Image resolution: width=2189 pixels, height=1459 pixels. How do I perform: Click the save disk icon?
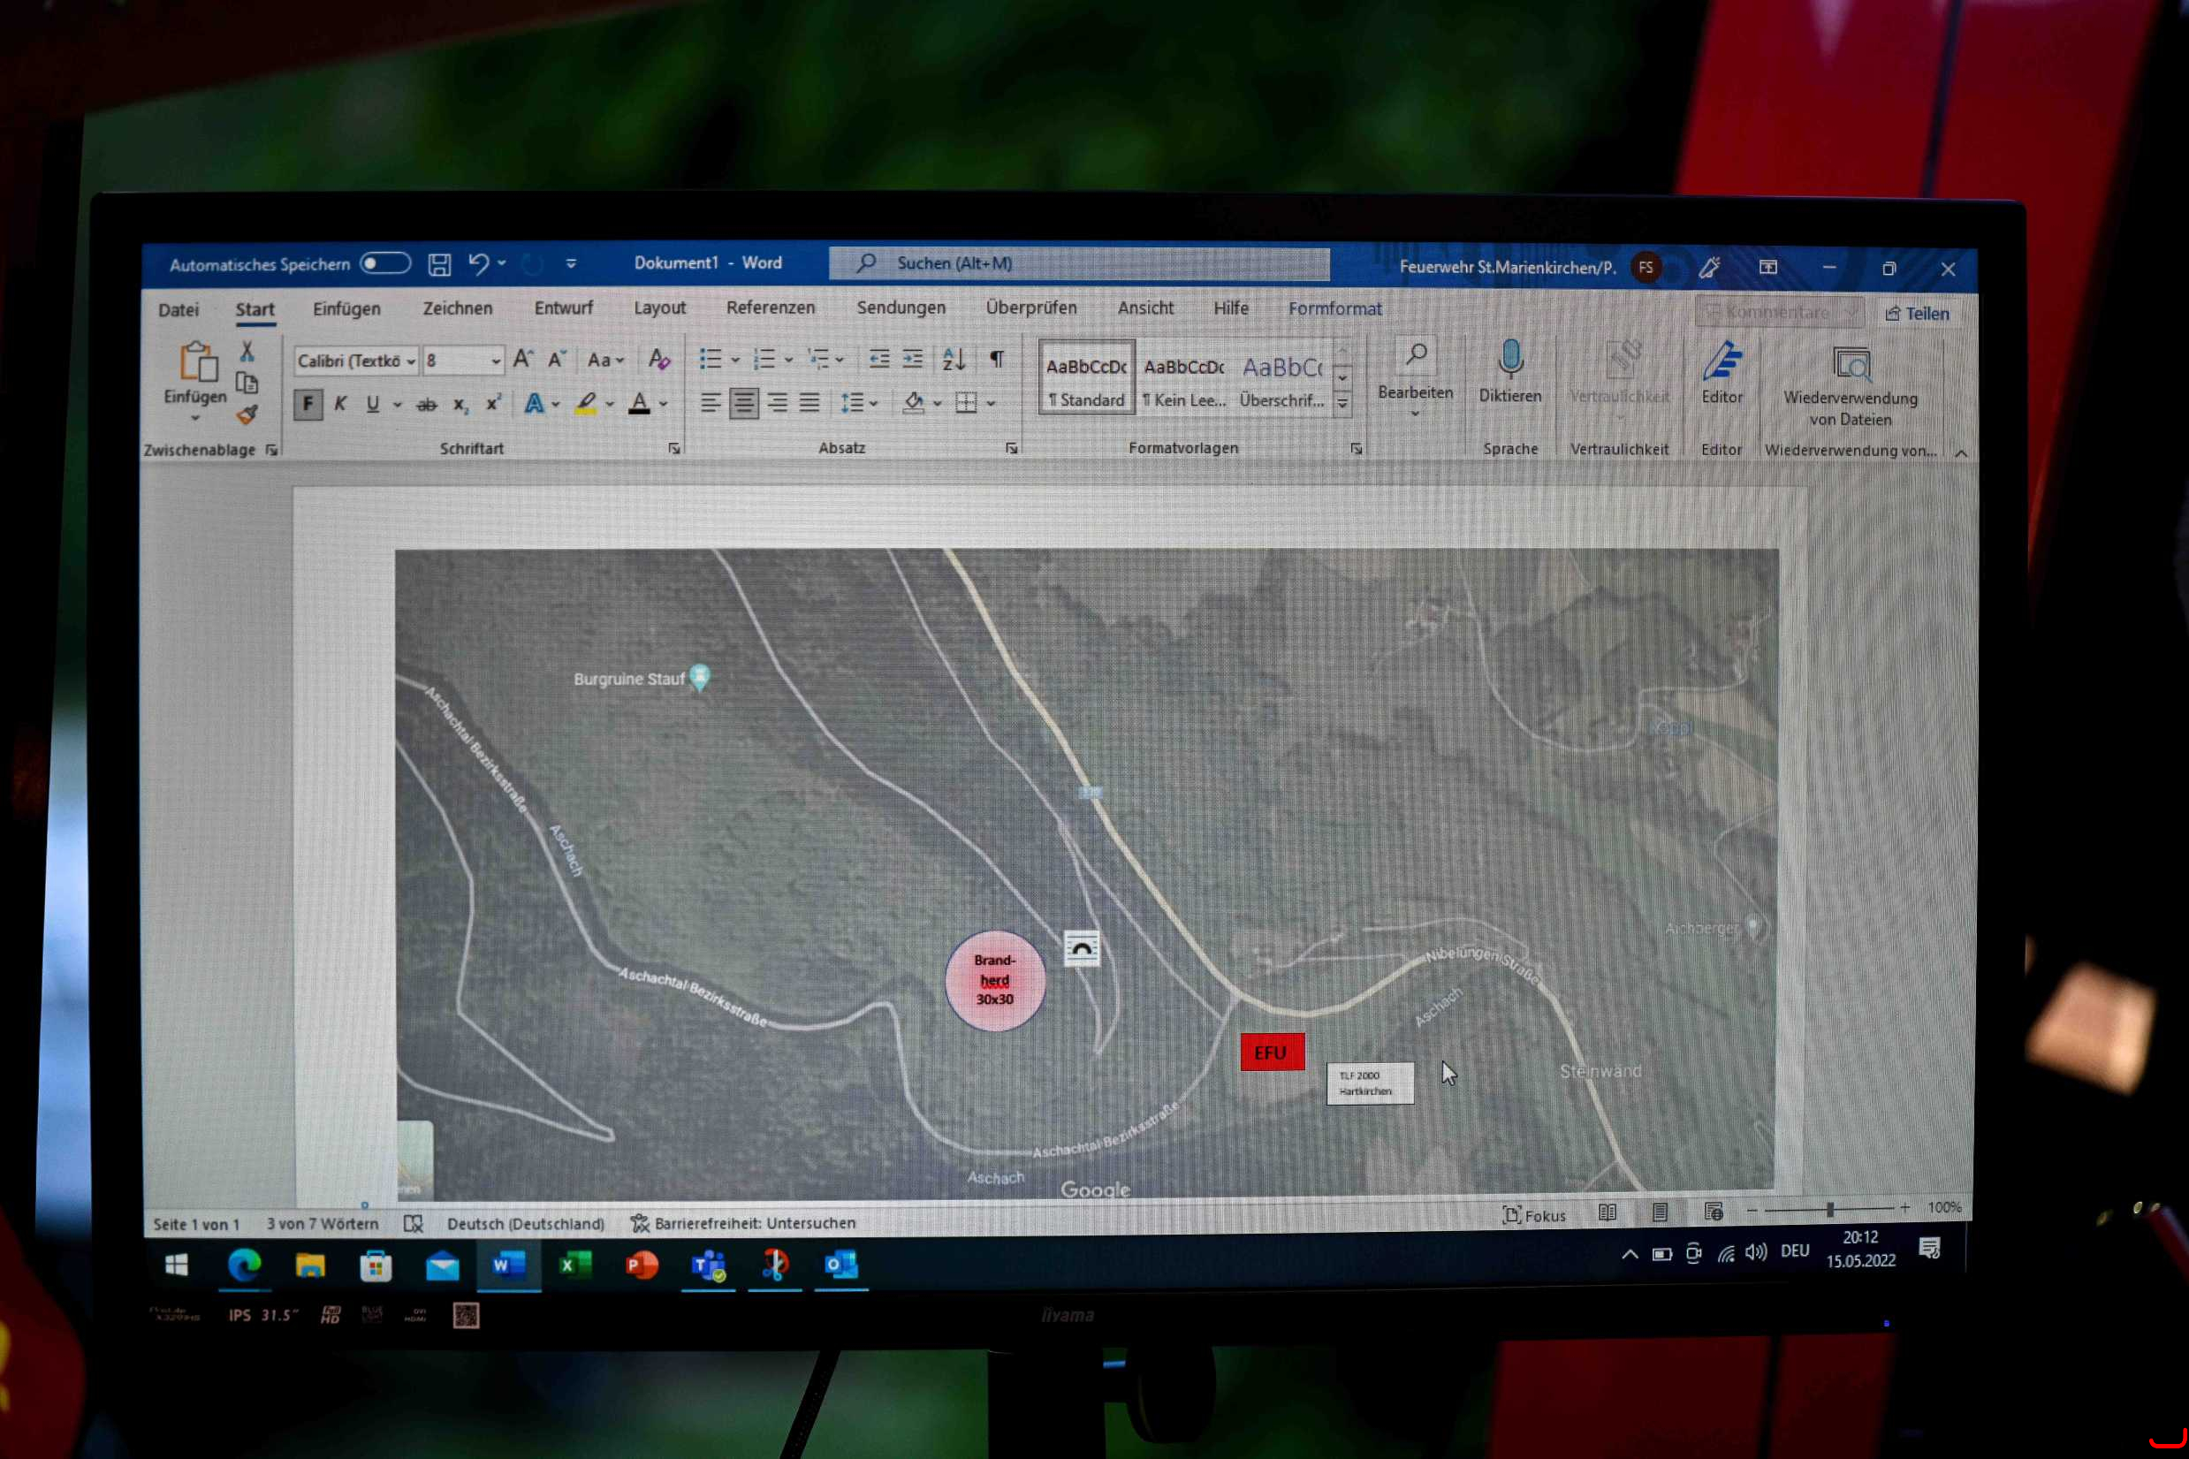click(439, 264)
